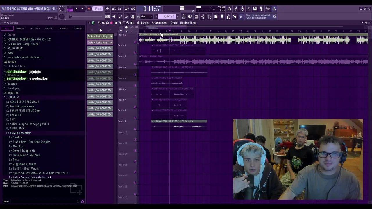This screenshot has width=372, height=209.
Task: Toggle typing keyboard to piano icon
Action: click(x=108, y=17)
